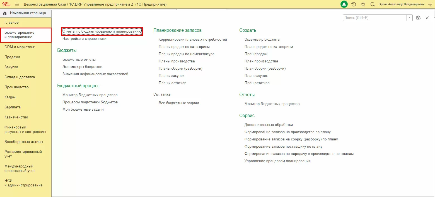435x197 pixels.
Task: Open Корректировки плановых потребностей
Action: (193, 40)
